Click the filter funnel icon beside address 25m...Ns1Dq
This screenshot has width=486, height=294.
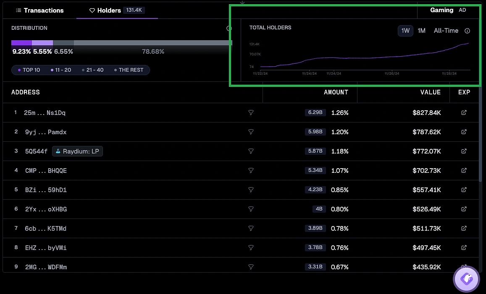pyautogui.click(x=251, y=112)
